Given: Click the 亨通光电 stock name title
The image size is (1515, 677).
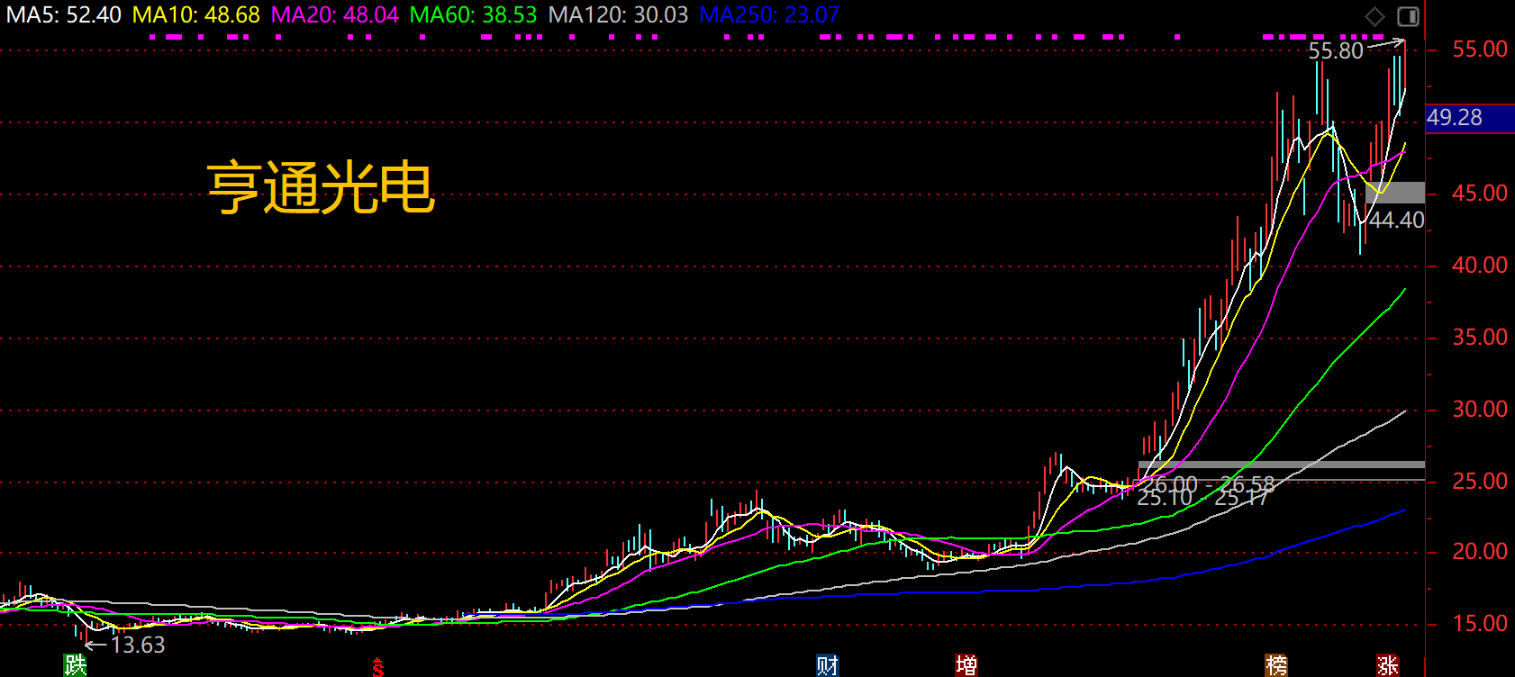Looking at the screenshot, I should point(321,188).
